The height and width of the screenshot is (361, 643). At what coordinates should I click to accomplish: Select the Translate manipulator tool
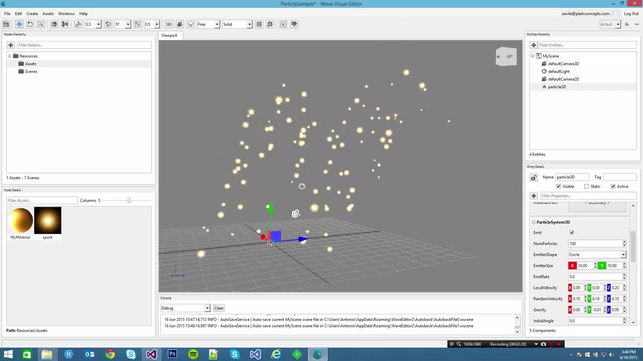tap(19, 24)
